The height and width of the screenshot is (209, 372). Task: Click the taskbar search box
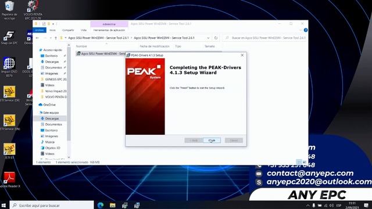click(52, 205)
